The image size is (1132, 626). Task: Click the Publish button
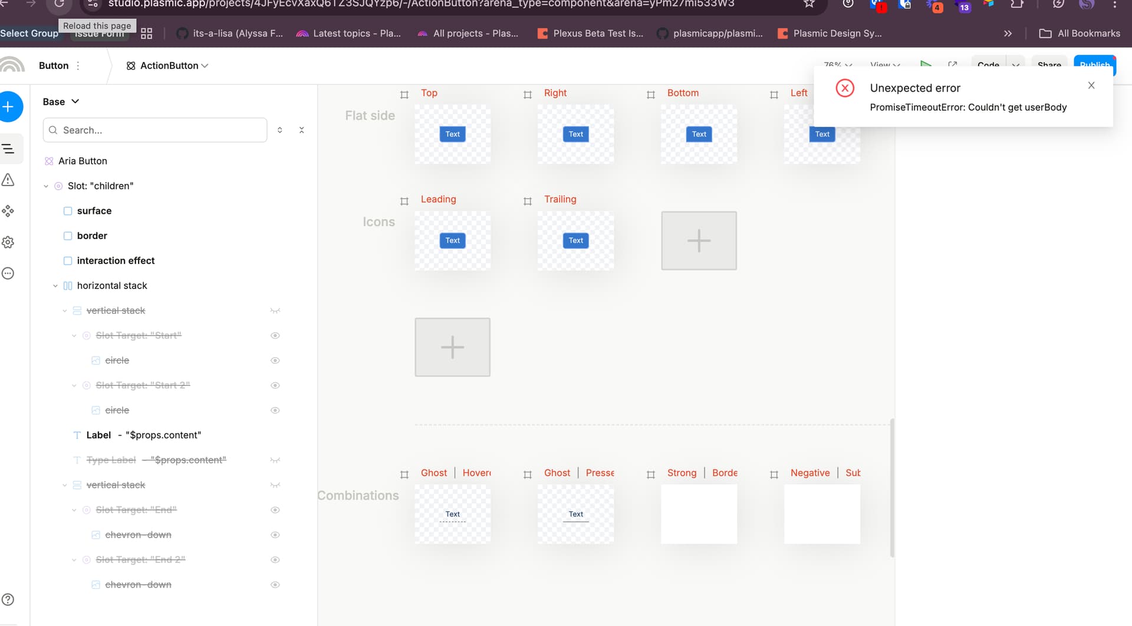click(x=1094, y=65)
